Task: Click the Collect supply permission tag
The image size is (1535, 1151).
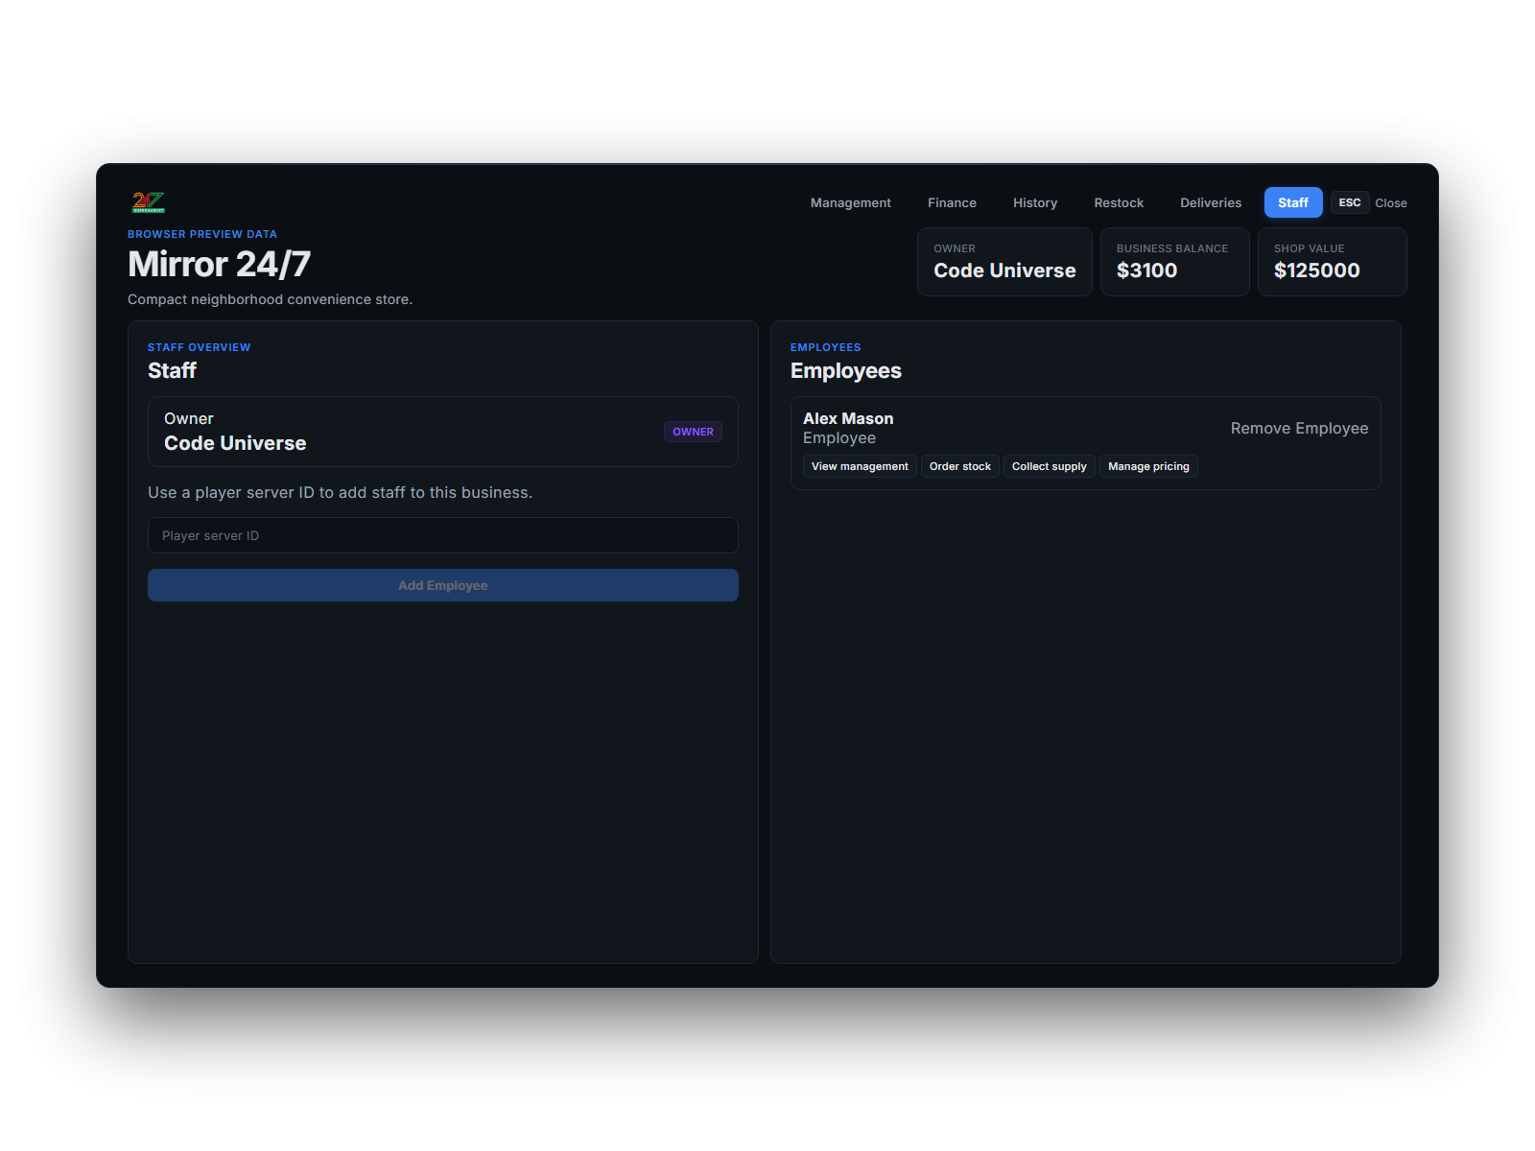Action: pos(1050,466)
